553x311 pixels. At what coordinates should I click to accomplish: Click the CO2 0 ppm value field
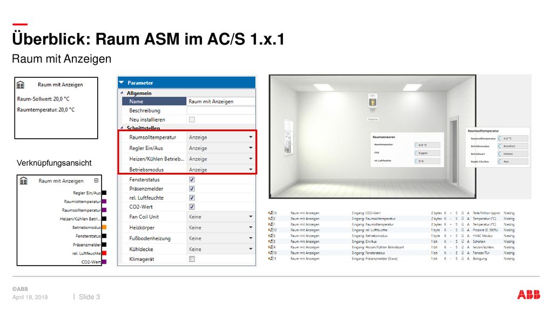point(427,153)
